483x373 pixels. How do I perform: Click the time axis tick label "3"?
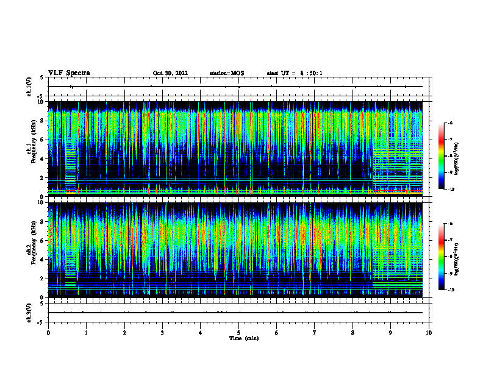coord(162,333)
